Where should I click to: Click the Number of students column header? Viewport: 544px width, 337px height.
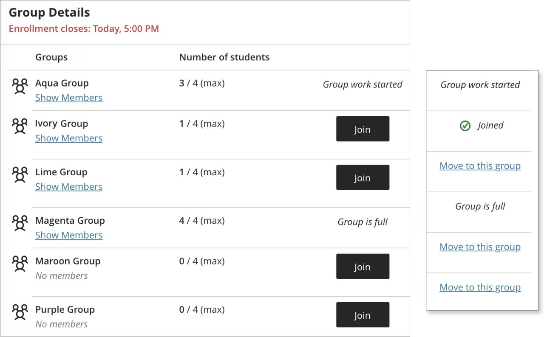(224, 57)
